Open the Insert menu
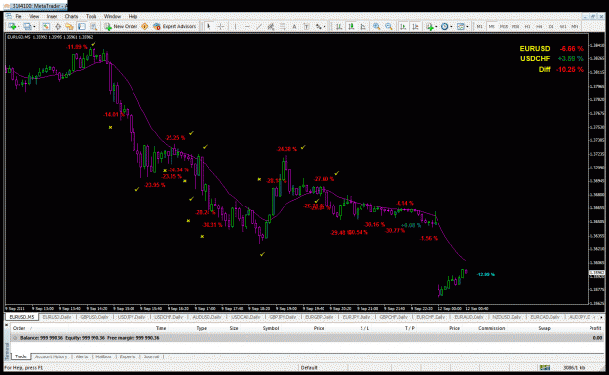Viewport: 609px width, 375px height. [52, 16]
